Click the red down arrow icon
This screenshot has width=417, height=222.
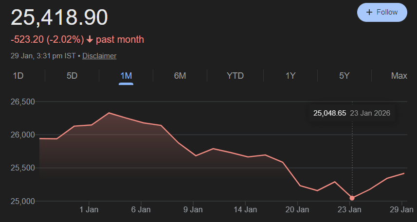(x=90, y=39)
